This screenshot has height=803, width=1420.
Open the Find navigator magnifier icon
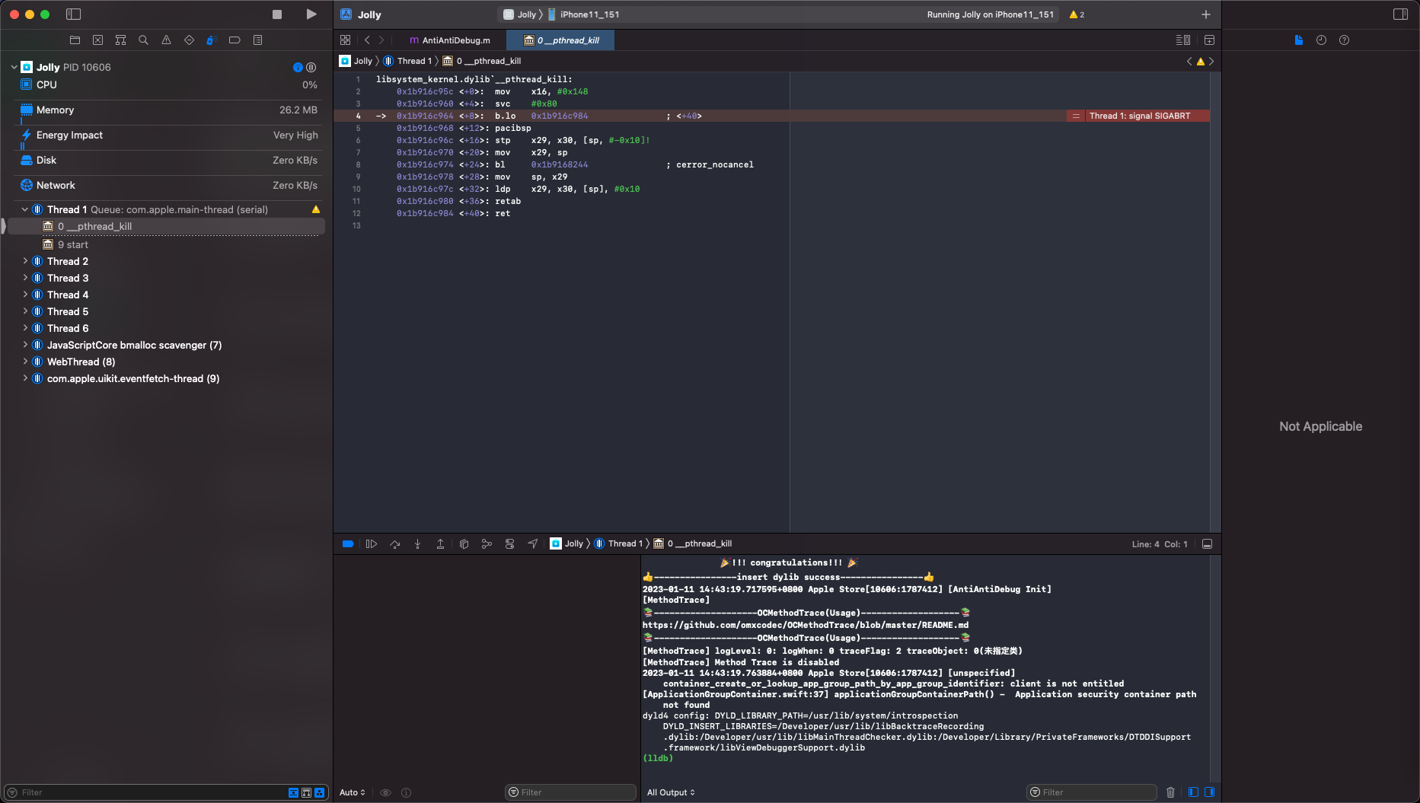pyautogui.click(x=143, y=40)
